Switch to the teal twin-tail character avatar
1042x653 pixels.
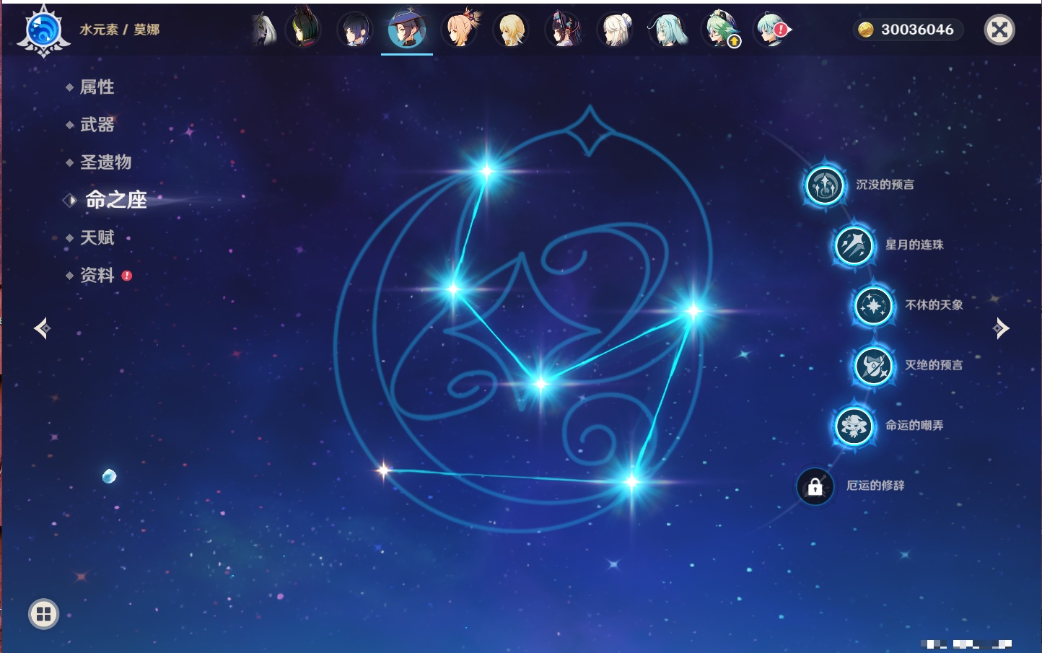(x=668, y=30)
